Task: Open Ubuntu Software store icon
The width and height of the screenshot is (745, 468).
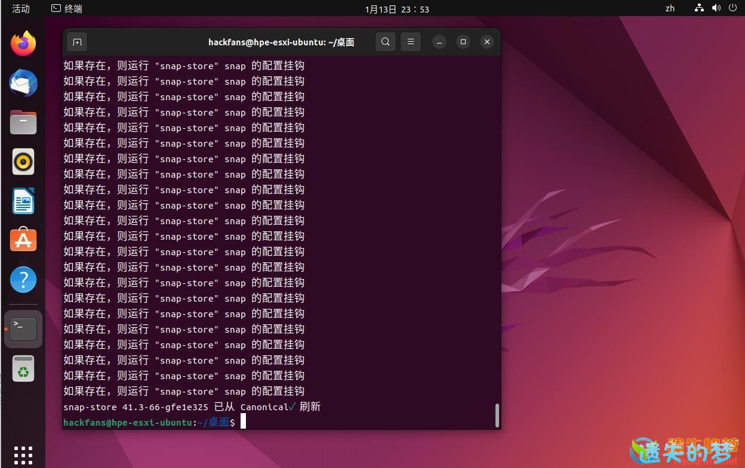Action: [x=23, y=240]
